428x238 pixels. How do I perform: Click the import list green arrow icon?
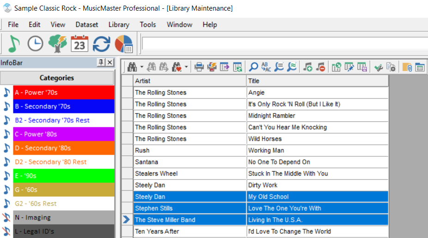click(336, 67)
